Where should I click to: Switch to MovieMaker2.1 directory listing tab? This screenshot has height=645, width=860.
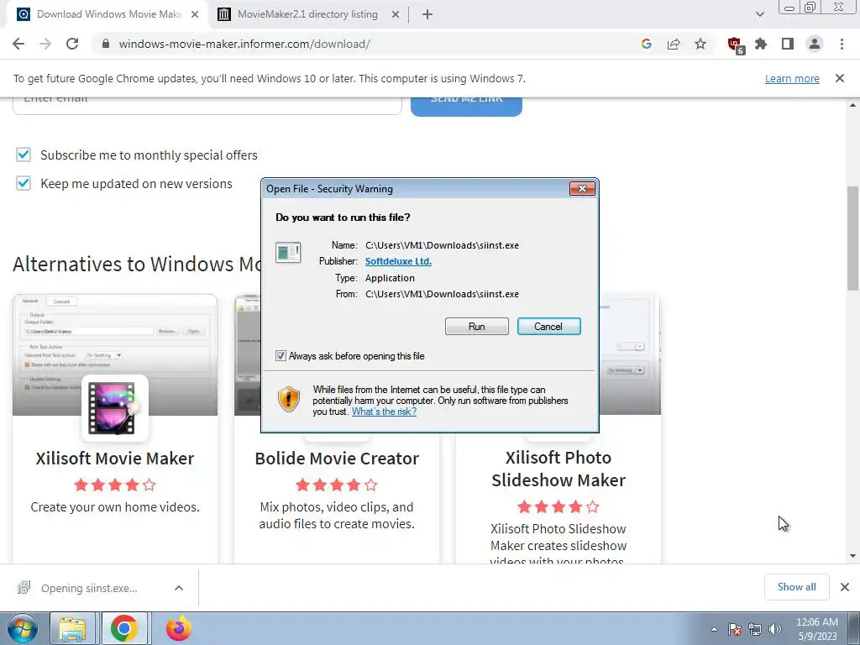(x=307, y=14)
